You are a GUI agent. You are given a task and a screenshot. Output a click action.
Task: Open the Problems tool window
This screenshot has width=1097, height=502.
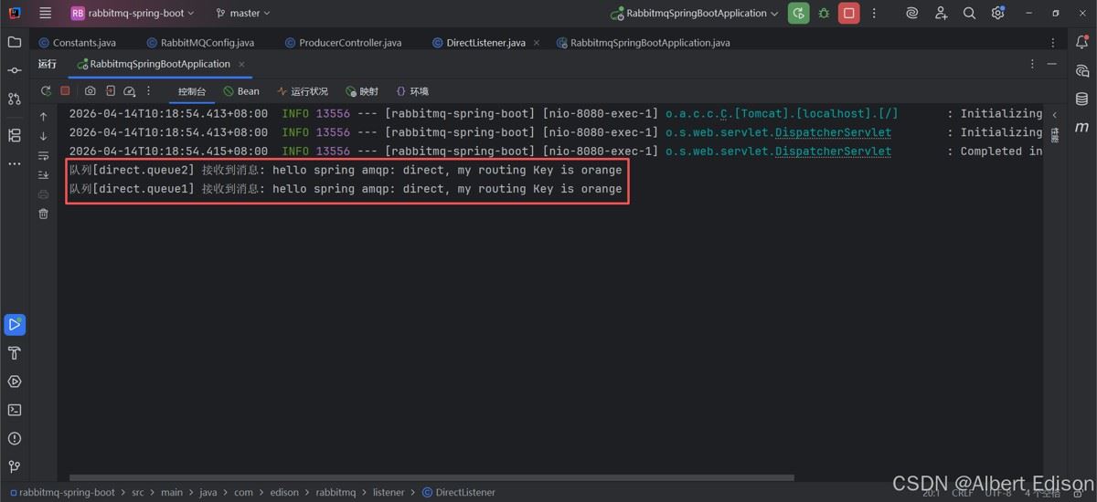pos(14,438)
